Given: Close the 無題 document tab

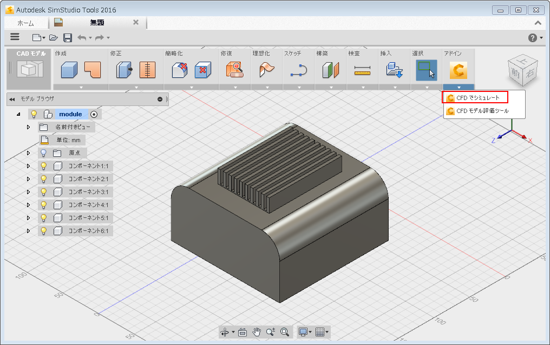Looking at the screenshot, I should [136, 22].
